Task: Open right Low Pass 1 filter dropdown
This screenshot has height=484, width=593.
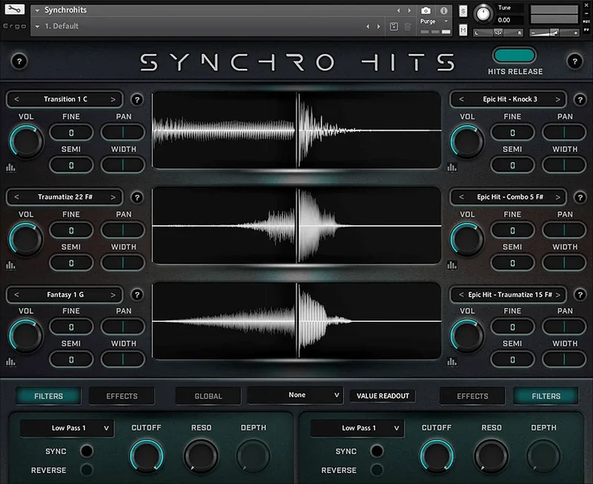Action: [357, 428]
